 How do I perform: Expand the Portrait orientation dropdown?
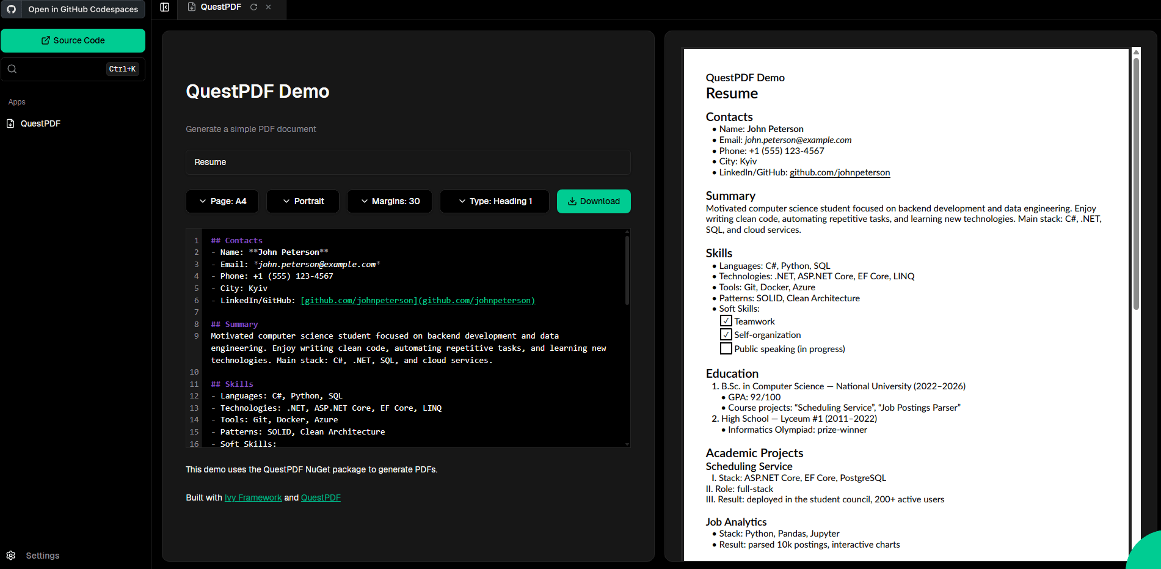coord(303,201)
